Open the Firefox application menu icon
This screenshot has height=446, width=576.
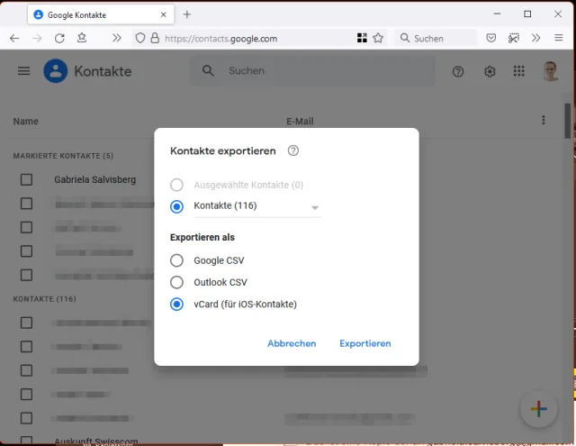(x=559, y=38)
